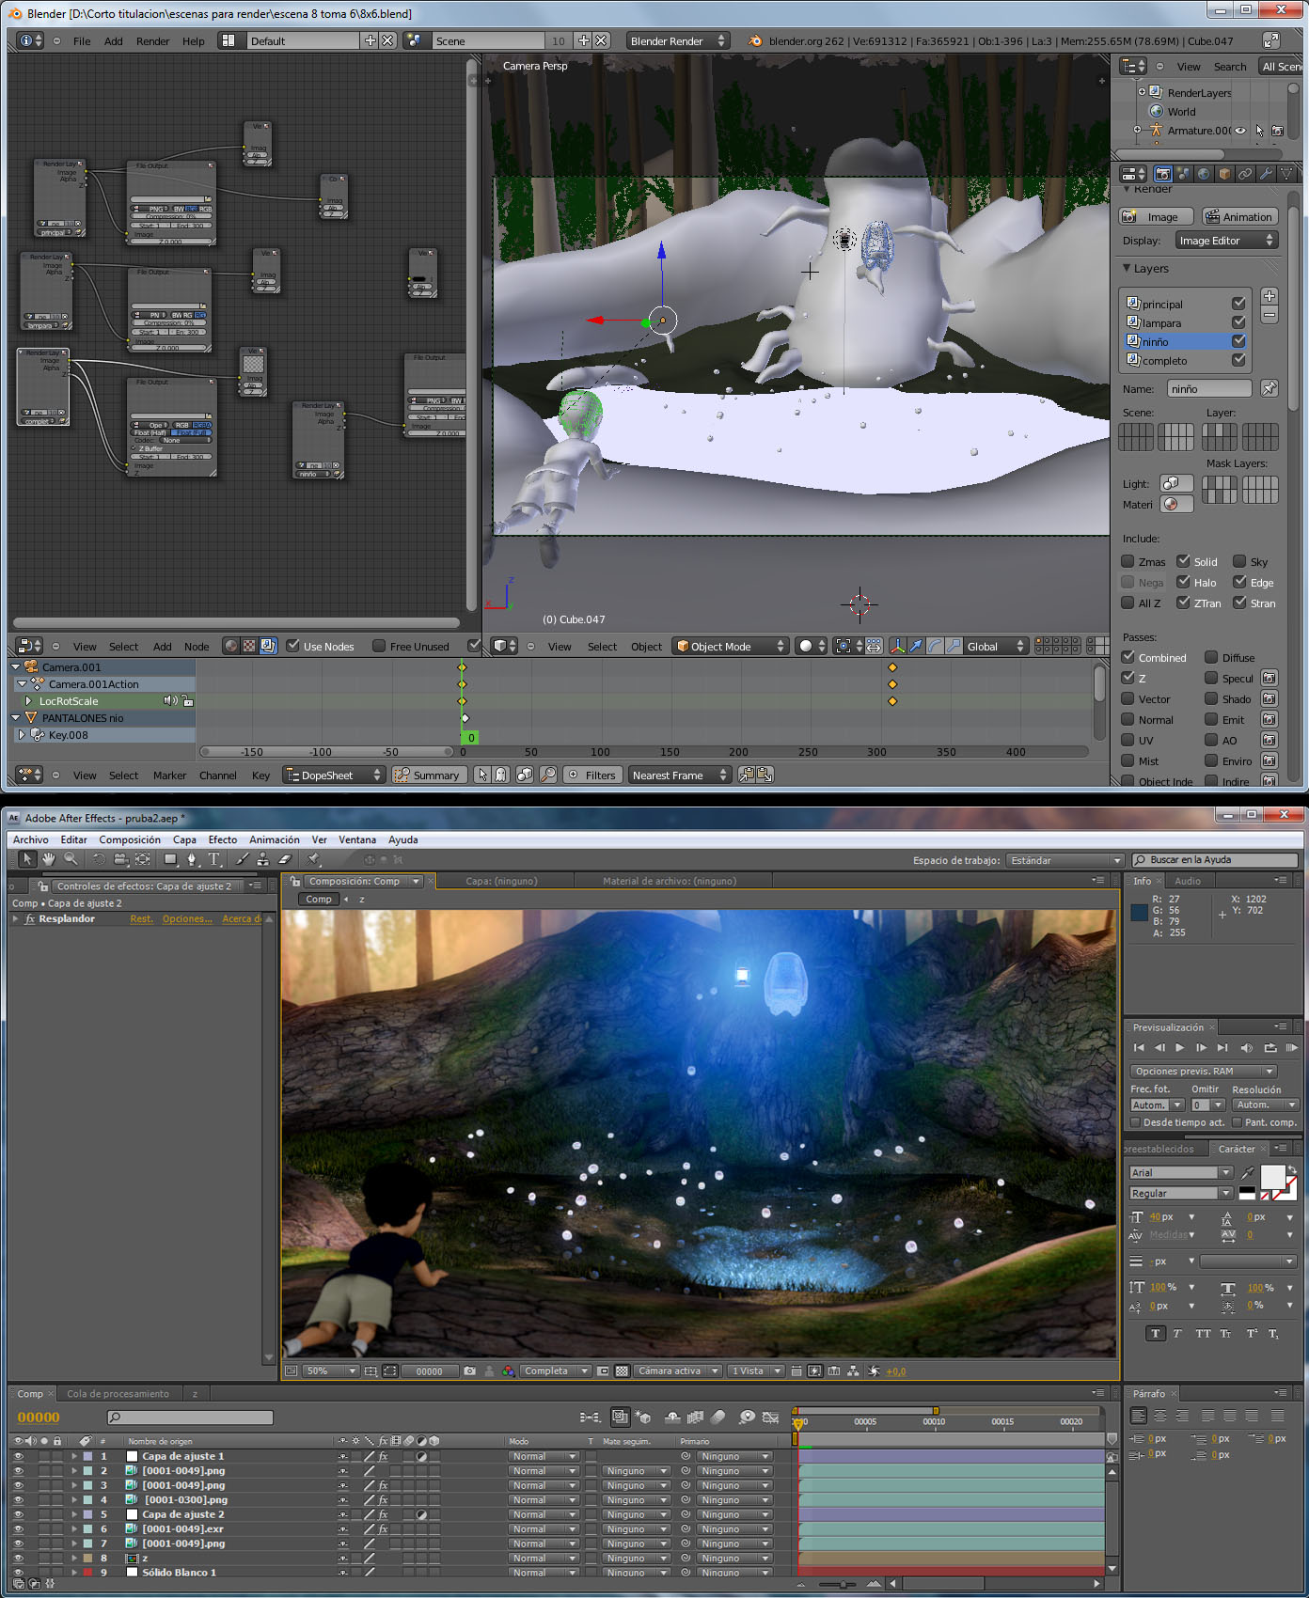The image size is (1309, 1598).
Task: Open the Object Mode dropdown
Action: coord(731,646)
